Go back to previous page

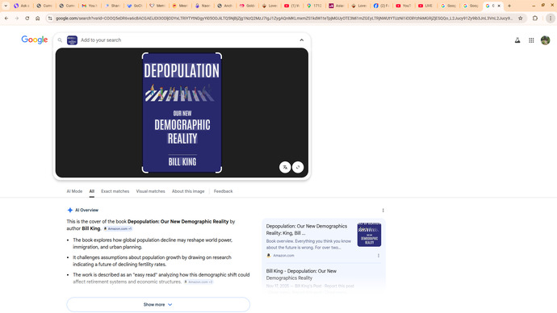(x=6, y=18)
